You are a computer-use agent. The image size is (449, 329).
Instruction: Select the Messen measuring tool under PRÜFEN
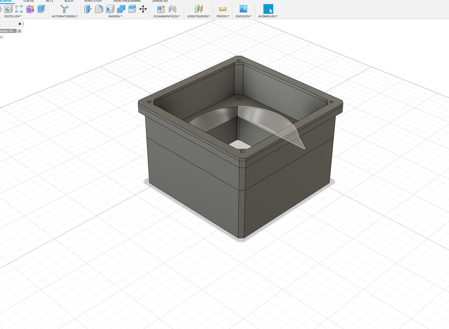(223, 9)
